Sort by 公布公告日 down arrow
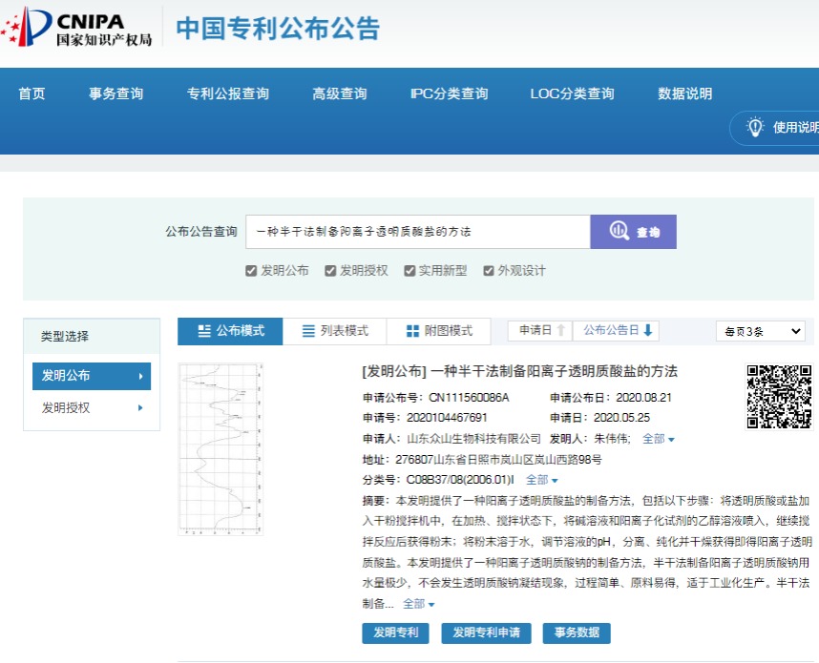 [x=648, y=330]
